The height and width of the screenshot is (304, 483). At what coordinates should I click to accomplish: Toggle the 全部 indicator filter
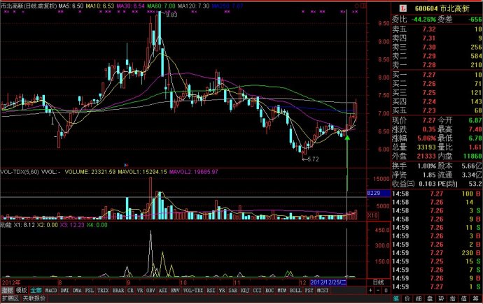36,289
